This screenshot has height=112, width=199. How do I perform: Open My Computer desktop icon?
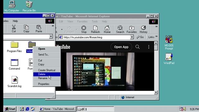tap(12, 6)
